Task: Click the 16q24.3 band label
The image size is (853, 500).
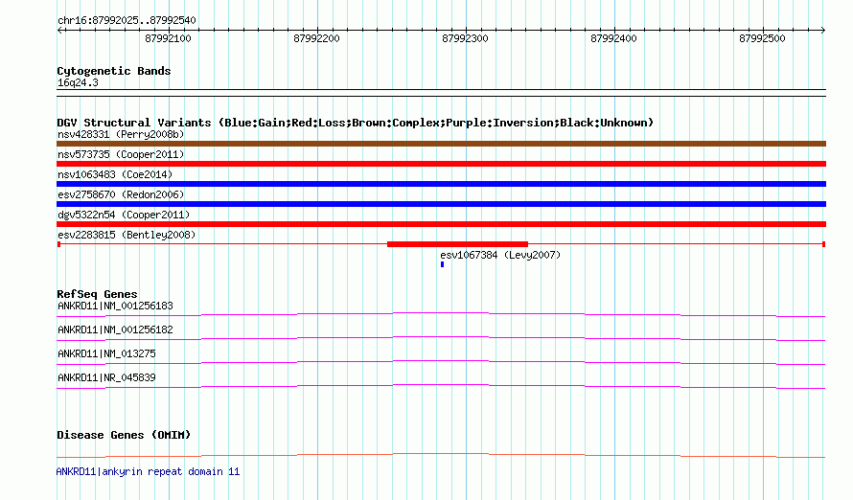Action: 78,82
